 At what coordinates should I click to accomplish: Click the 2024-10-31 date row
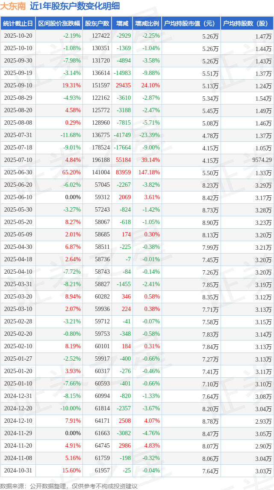tap(18, 471)
